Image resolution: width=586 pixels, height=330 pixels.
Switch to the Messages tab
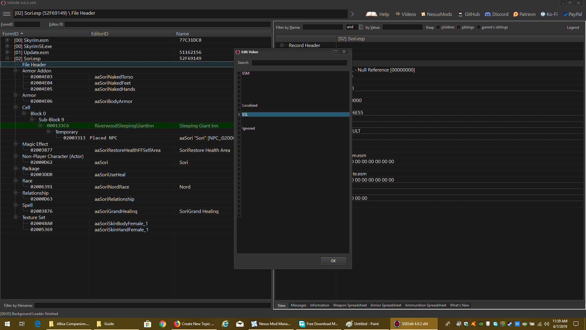(298, 305)
